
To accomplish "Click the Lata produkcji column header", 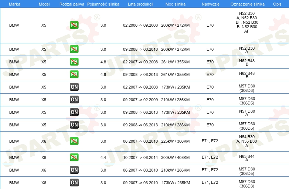I will 140,4.
